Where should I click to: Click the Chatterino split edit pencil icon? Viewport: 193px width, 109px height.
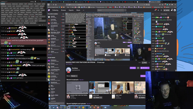43,25
